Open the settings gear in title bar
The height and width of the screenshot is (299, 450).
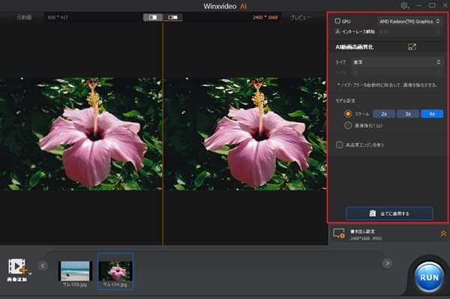[404, 5]
